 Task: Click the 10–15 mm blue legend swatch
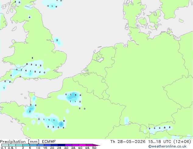pyautogui.click(x=40, y=145)
